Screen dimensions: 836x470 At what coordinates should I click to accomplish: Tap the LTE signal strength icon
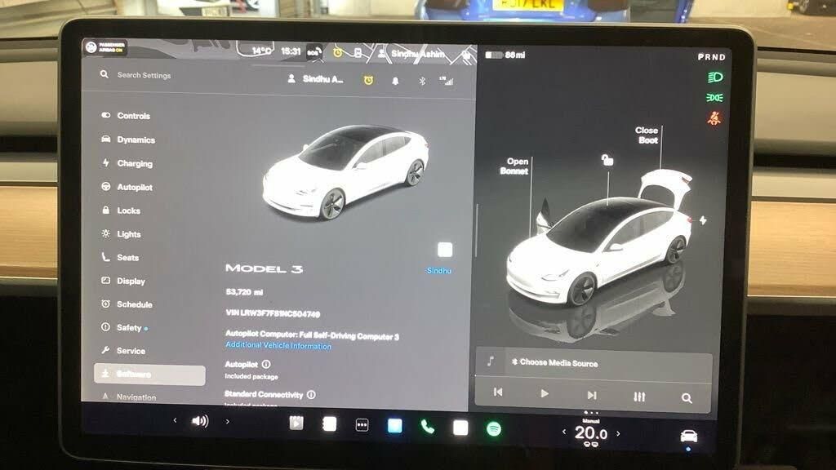(x=447, y=81)
